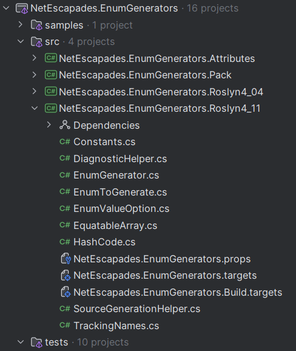Open the DiagnosticHelper.cs file
Screen dimensions: 296x351
[x=120, y=158]
